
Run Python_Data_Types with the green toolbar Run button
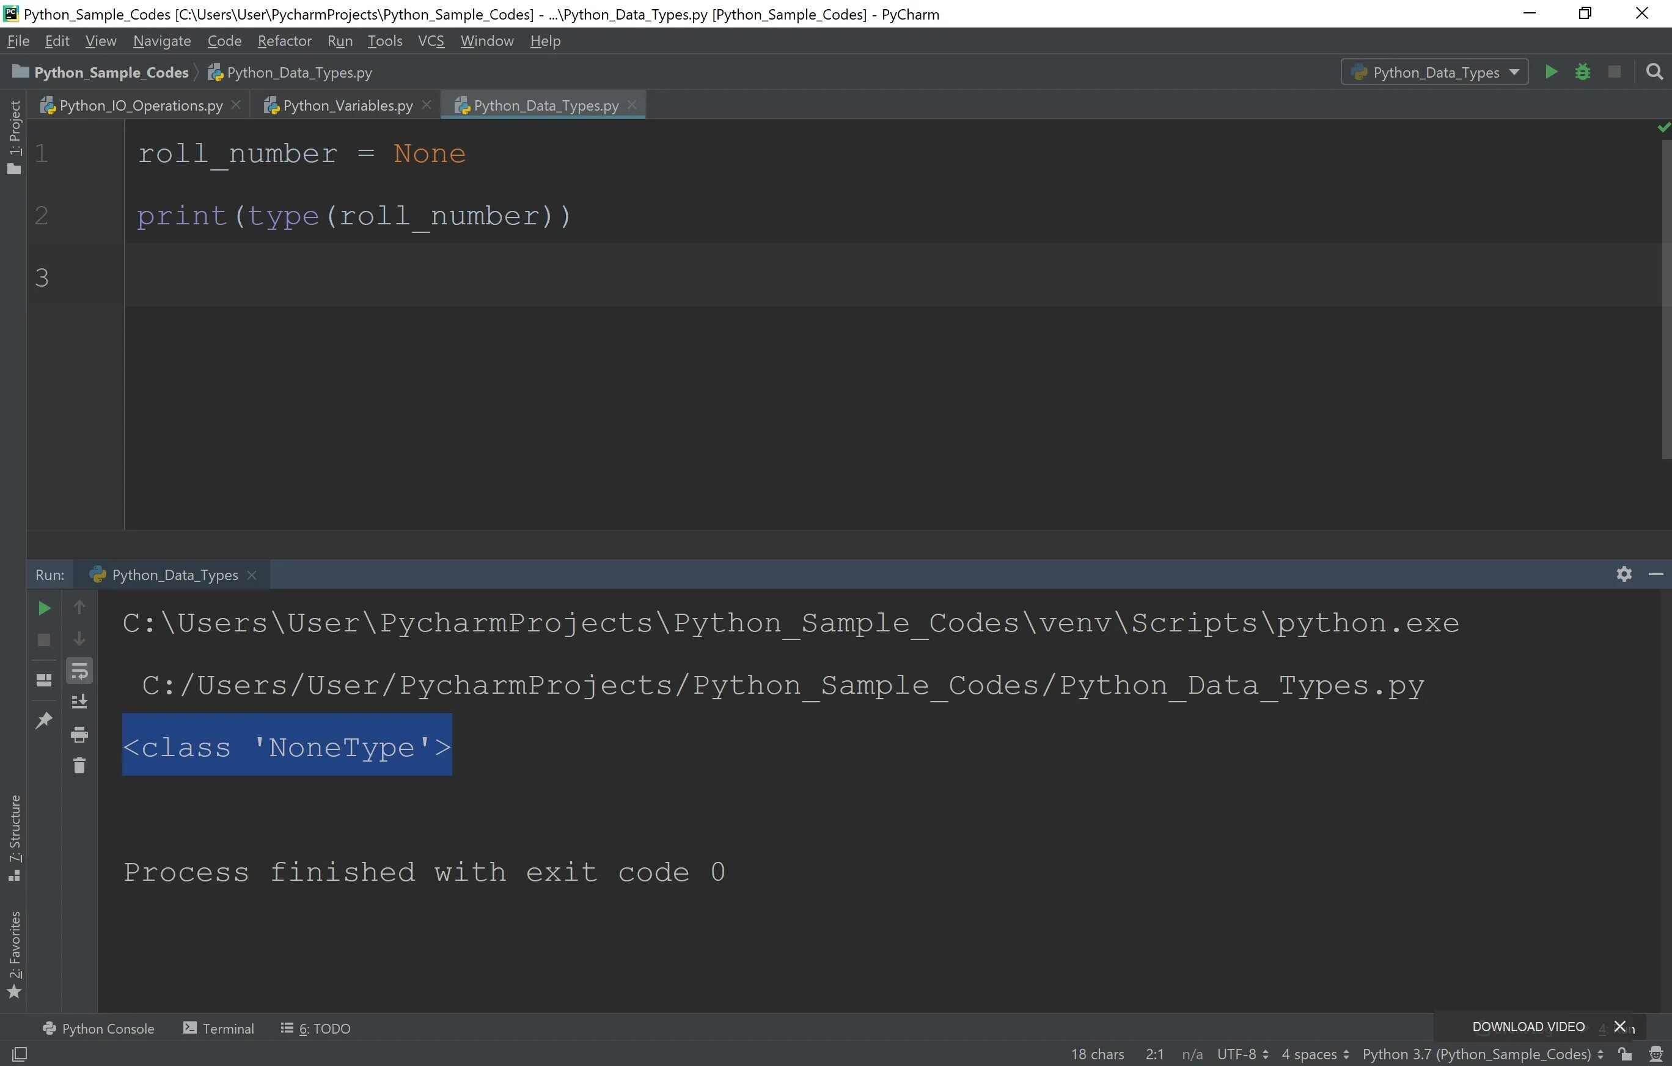[x=1550, y=72]
